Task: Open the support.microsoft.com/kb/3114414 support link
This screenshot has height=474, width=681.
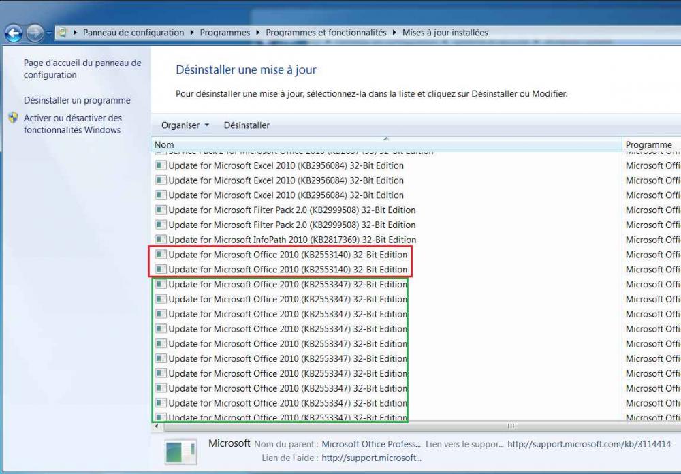Action: click(589, 444)
